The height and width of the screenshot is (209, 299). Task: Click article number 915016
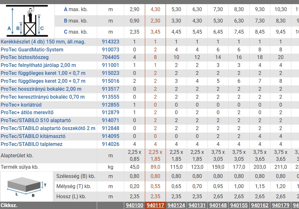(x=110, y=81)
